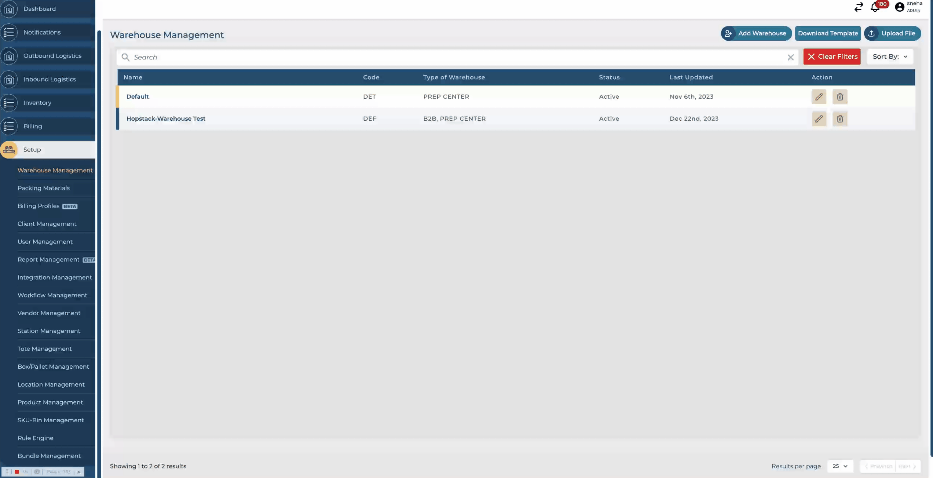Go to Client Management in the sidebar
Screen dimensions: 933x478
pyautogui.click(x=47, y=224)
